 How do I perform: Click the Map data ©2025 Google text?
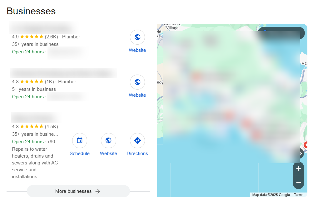click(x=271, y=195)
